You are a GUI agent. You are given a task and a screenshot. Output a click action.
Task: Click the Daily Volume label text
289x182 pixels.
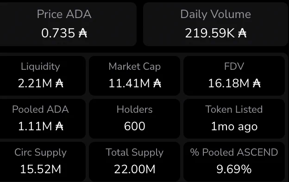tap(215, 14)
